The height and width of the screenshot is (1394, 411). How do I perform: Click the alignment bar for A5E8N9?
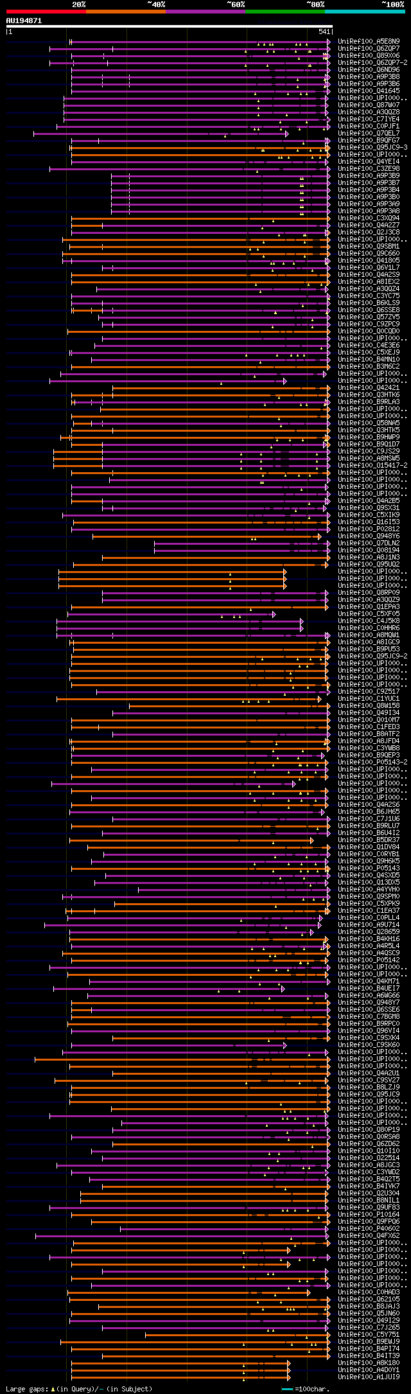200,42
